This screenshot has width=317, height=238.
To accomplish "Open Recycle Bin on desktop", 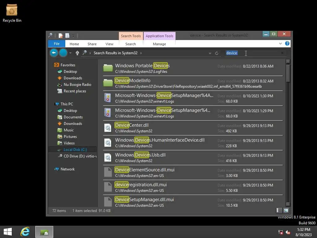I will 12,13.
